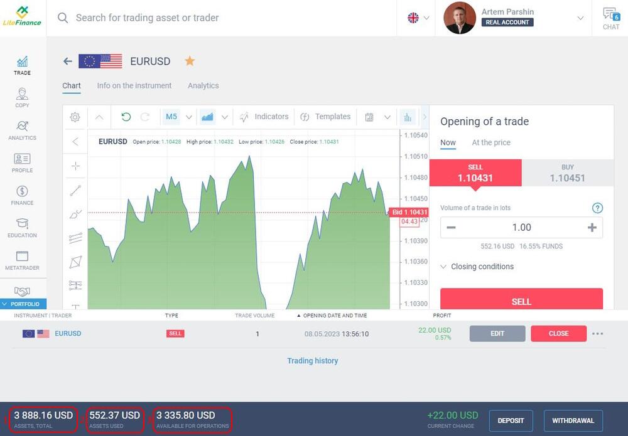Click the chart settings gear icon
The image size is (628, 436).
point(75,117)
